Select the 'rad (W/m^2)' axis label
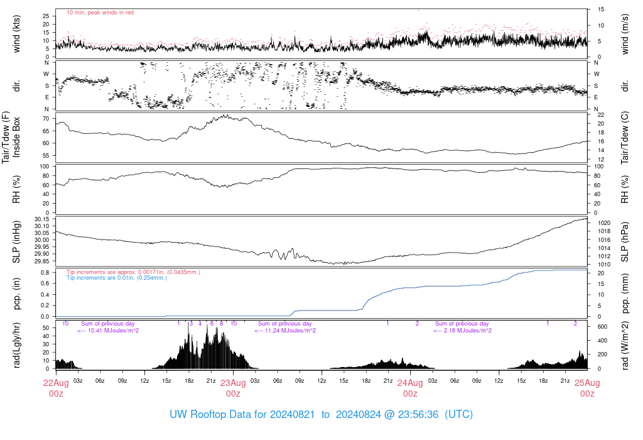Viewport: 643px width, 440px height. pos(625,346)
